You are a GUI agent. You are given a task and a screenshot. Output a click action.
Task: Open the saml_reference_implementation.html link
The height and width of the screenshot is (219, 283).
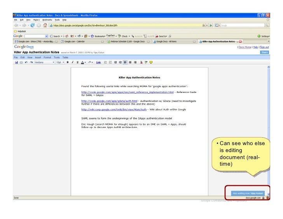point(127,92)
